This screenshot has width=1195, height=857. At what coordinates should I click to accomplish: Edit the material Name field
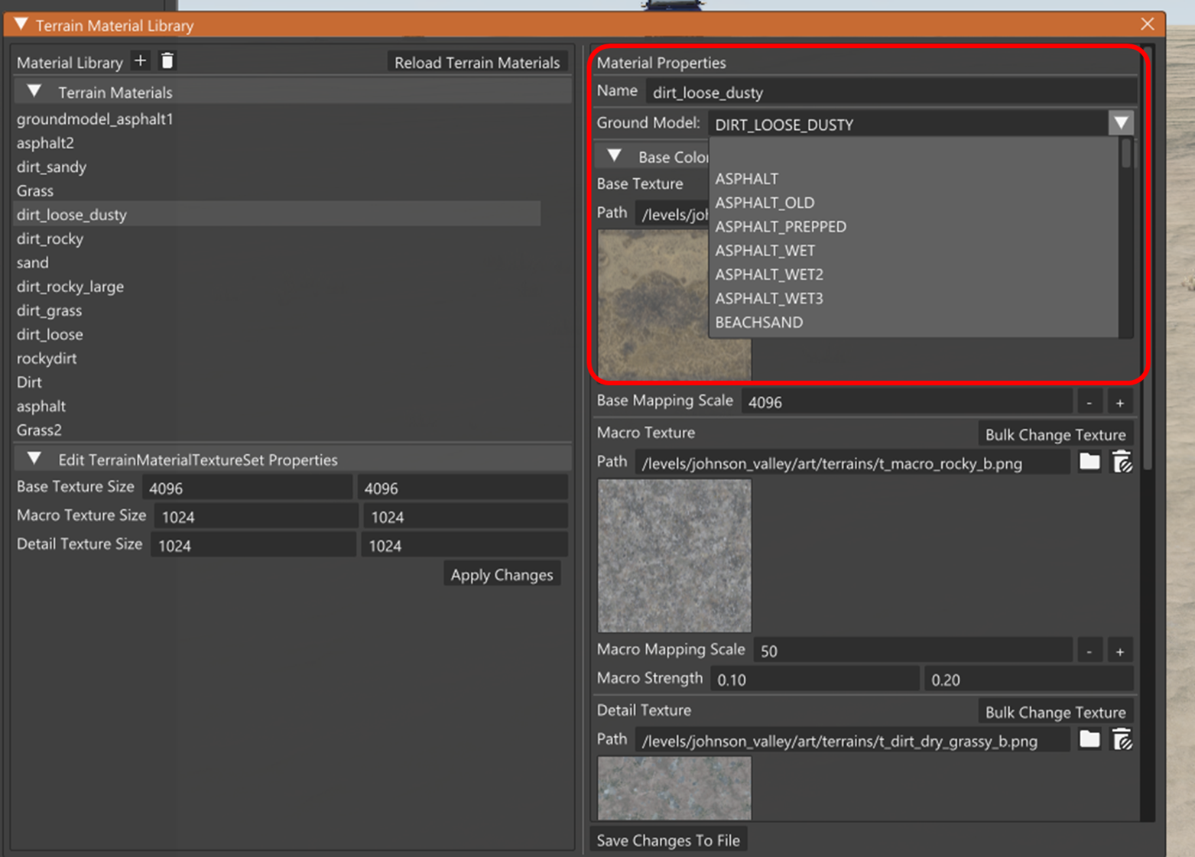tap(890, 92)
